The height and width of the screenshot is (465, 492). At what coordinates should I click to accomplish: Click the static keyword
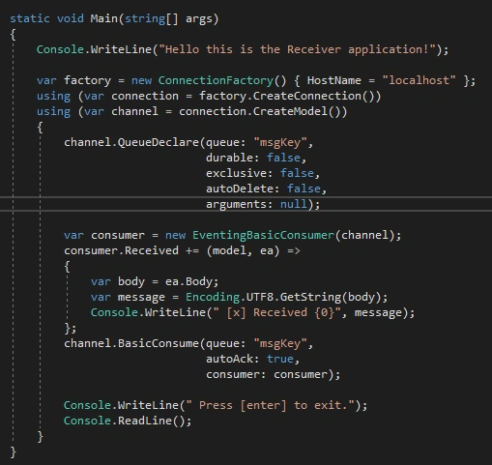coord(30,18)
